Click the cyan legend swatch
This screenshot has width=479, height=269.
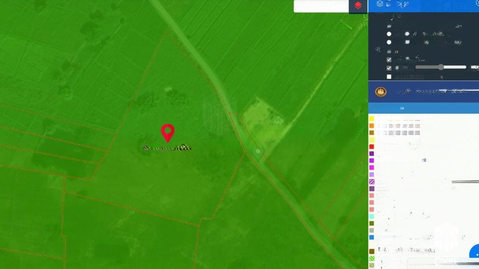click(372, 216)
